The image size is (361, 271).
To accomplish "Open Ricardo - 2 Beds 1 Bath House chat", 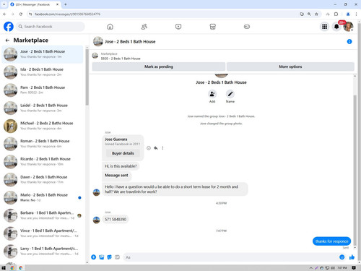I will coord(43,162).
